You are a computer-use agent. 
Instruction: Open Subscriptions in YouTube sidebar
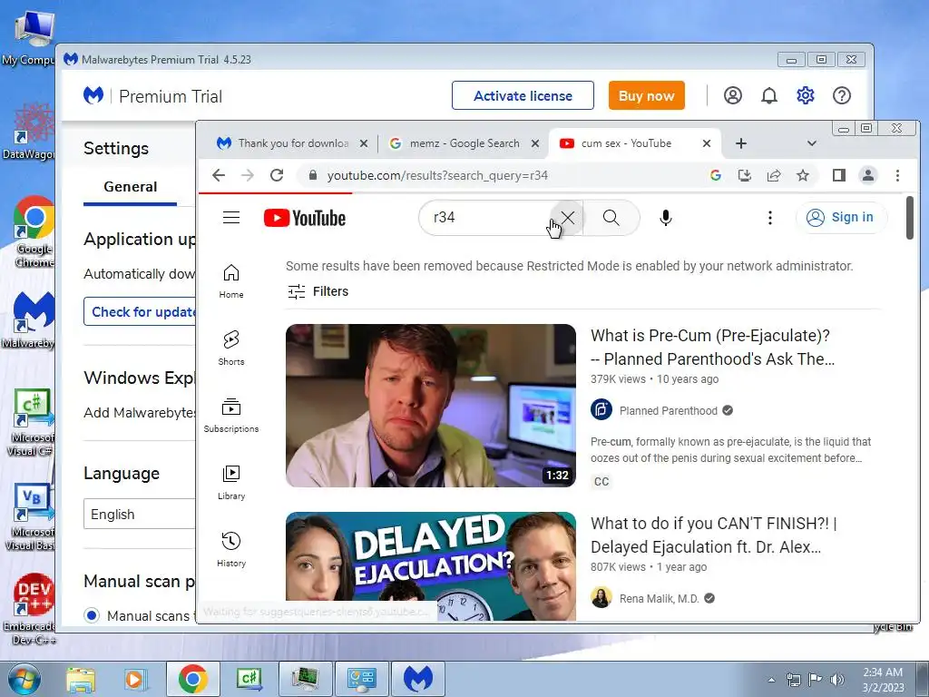click(231, 416)
